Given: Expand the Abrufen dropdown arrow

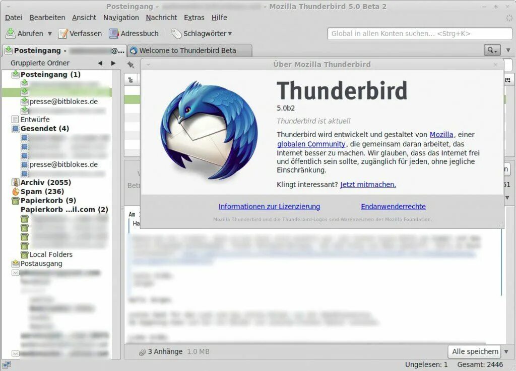Looking at the screenshot, I should [x=50, y=34].
